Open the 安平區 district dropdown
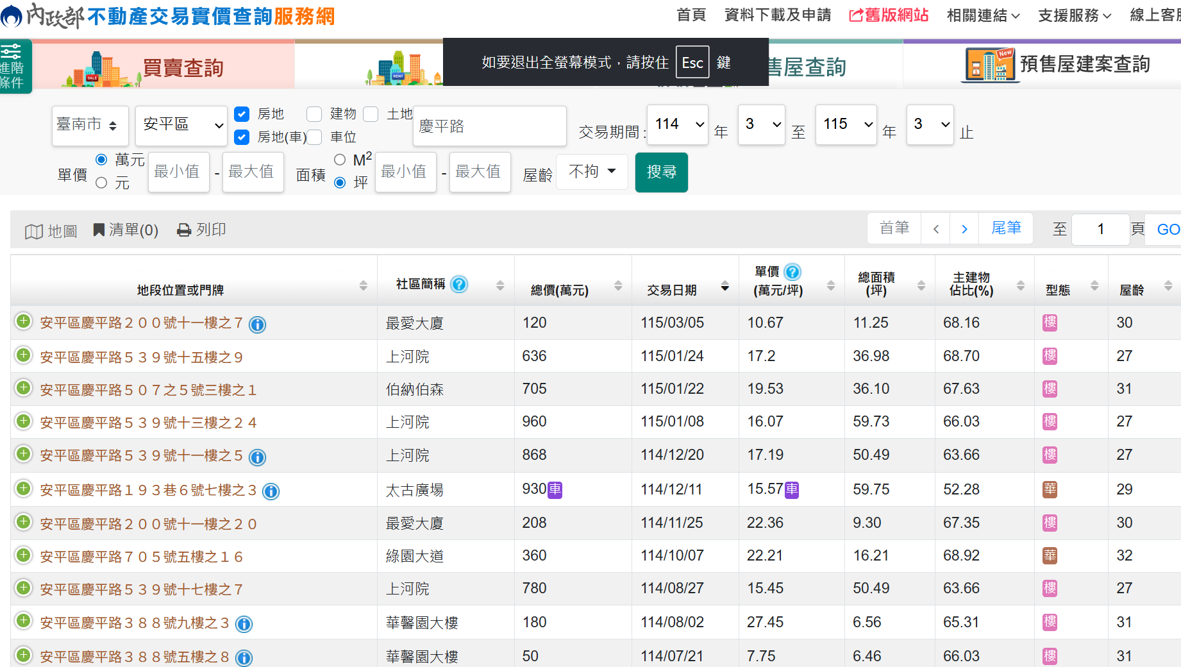1181x667 pixels. [x=181, y=125]
